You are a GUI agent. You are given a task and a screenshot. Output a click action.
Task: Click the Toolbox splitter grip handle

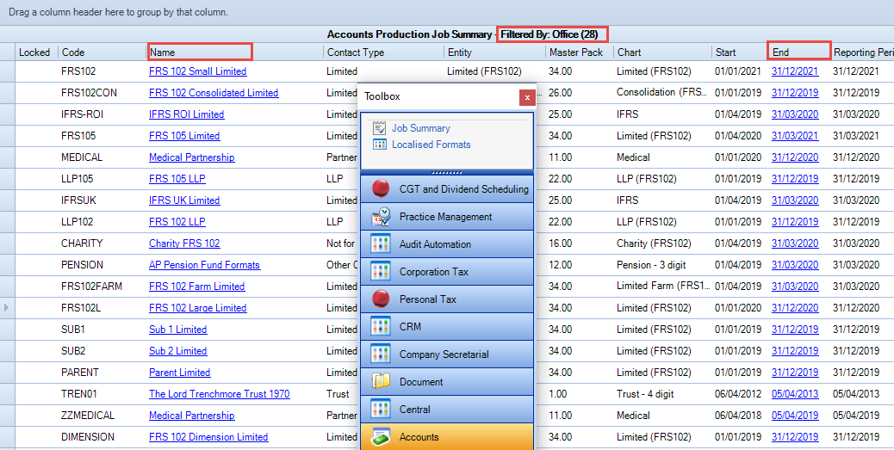[447, 172]
